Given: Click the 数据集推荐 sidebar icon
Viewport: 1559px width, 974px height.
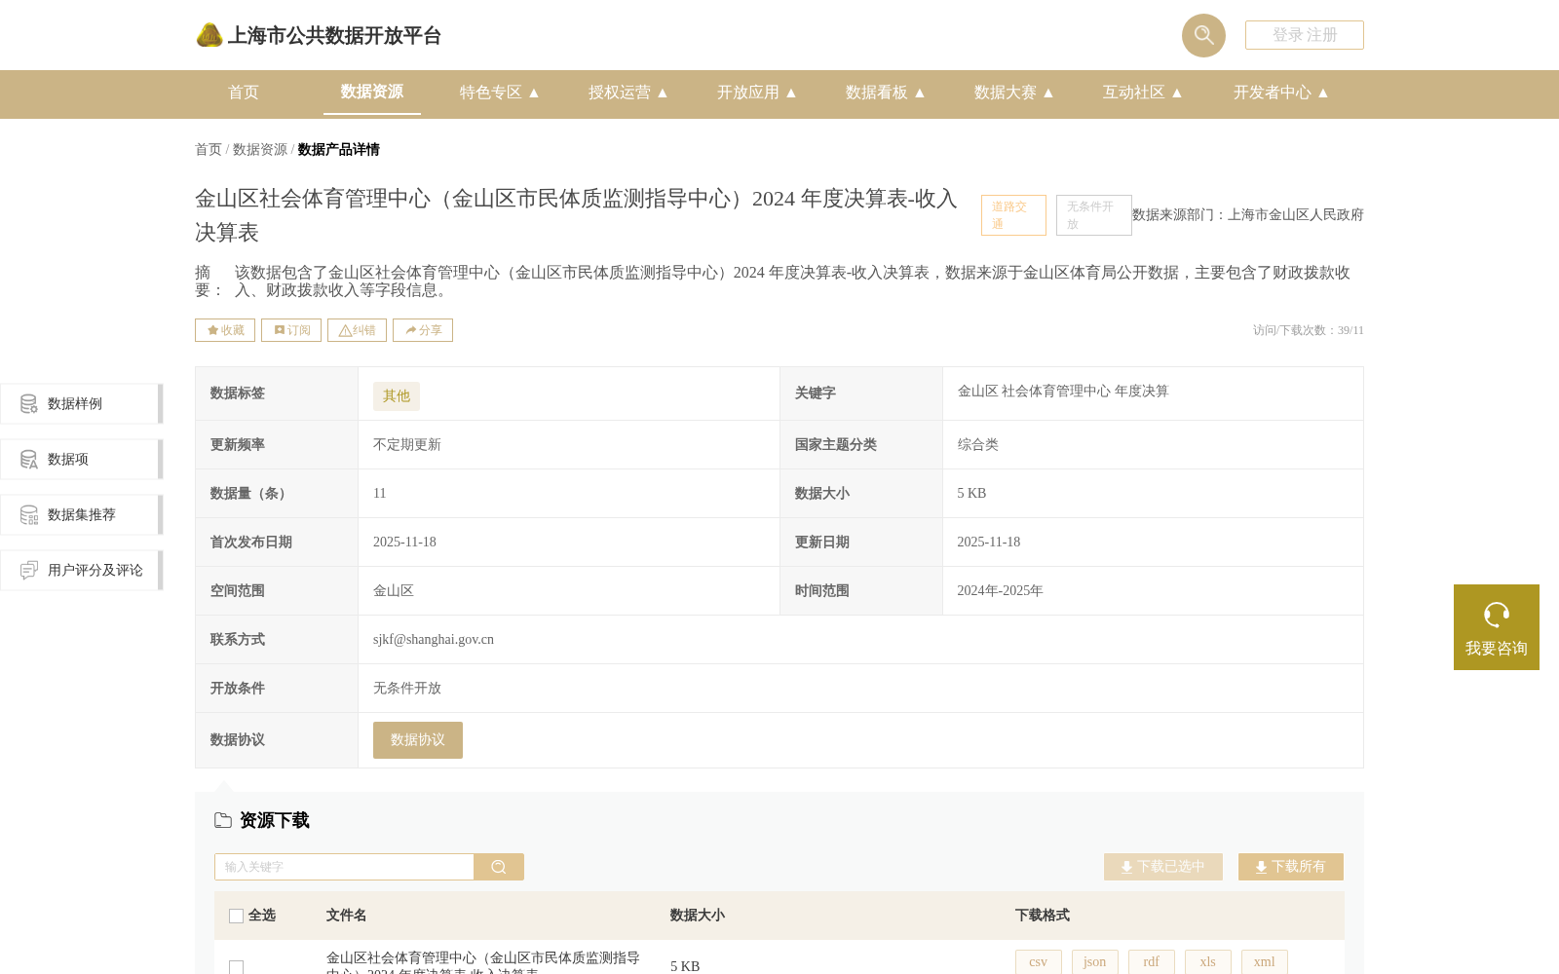Looking at the screenshot, I should tap(29, 514).
